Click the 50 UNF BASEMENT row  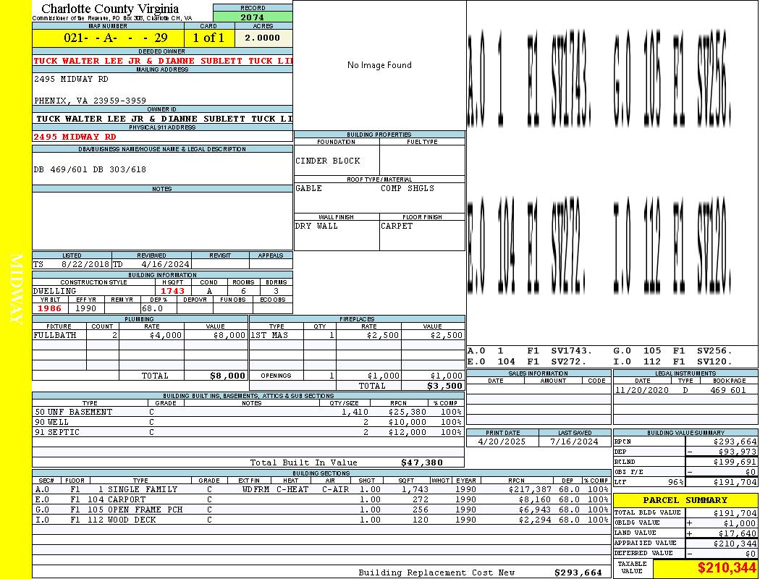248,413
